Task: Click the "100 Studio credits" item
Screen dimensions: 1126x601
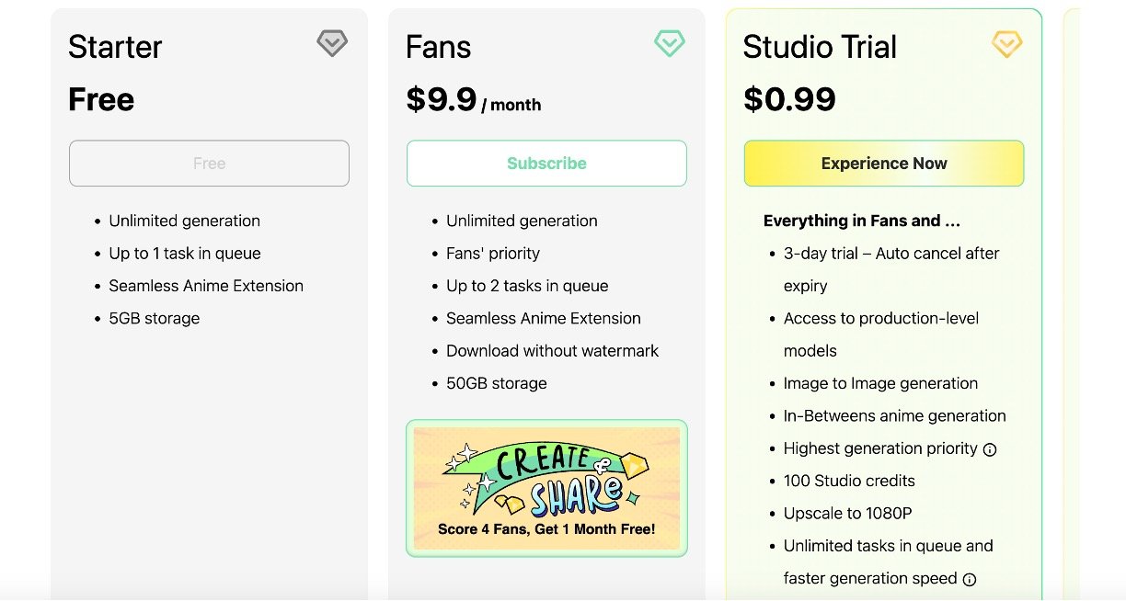Action: (x=849, y=481)
